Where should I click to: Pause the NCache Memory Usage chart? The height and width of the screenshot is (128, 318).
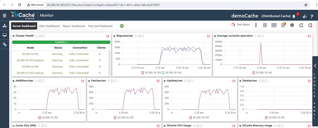[x=309, y=126]
